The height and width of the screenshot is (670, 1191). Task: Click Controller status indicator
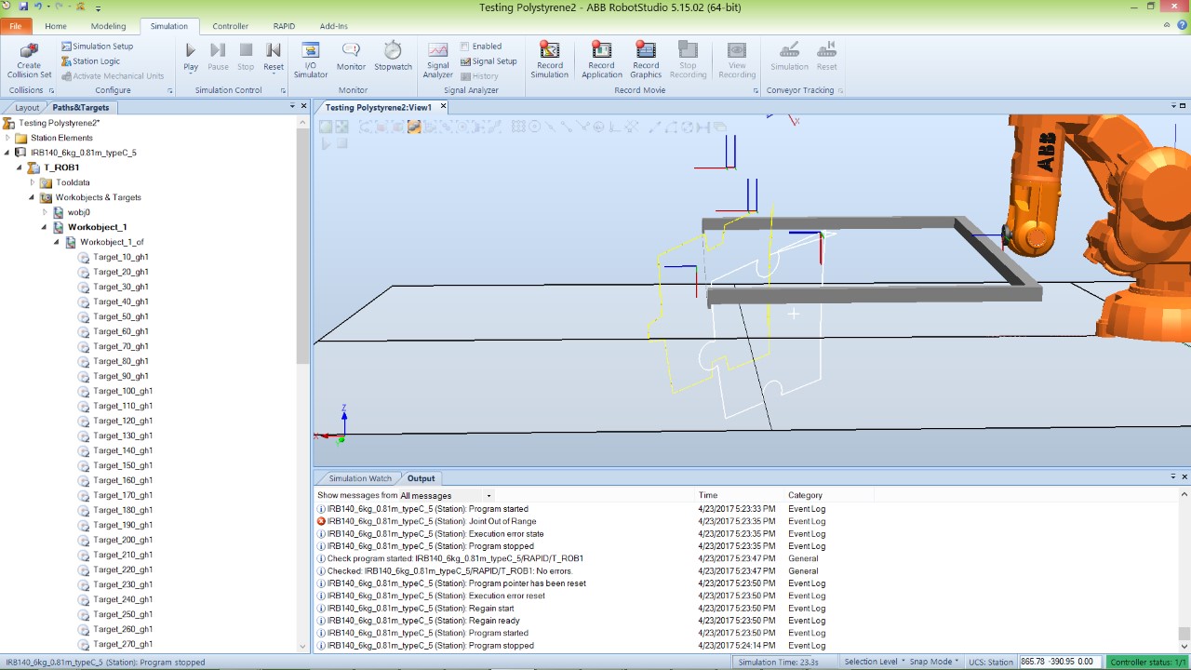click(x=1148, y=662)
